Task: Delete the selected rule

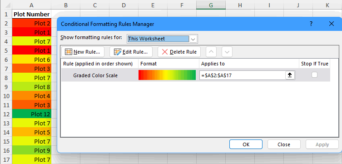Action: click(x=179, y=52)
